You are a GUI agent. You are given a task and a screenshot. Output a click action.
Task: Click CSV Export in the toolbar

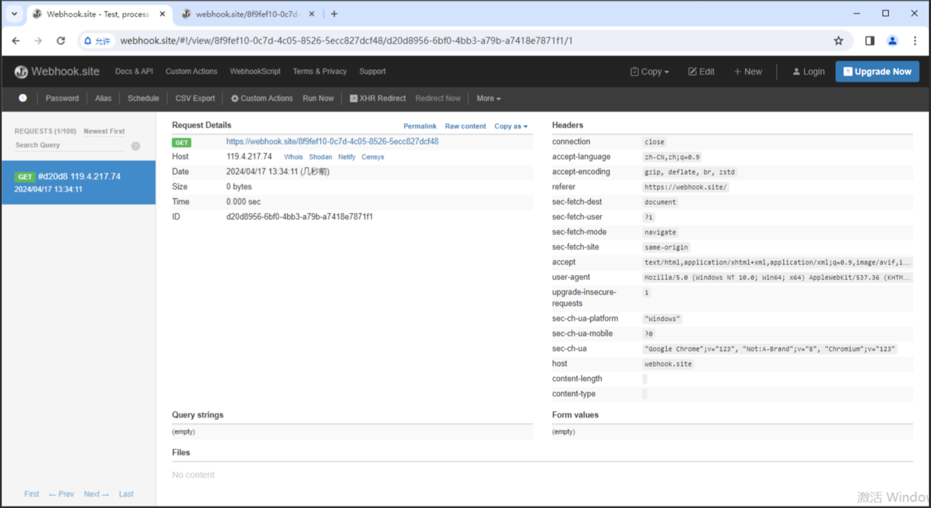[x=195, y=98]
